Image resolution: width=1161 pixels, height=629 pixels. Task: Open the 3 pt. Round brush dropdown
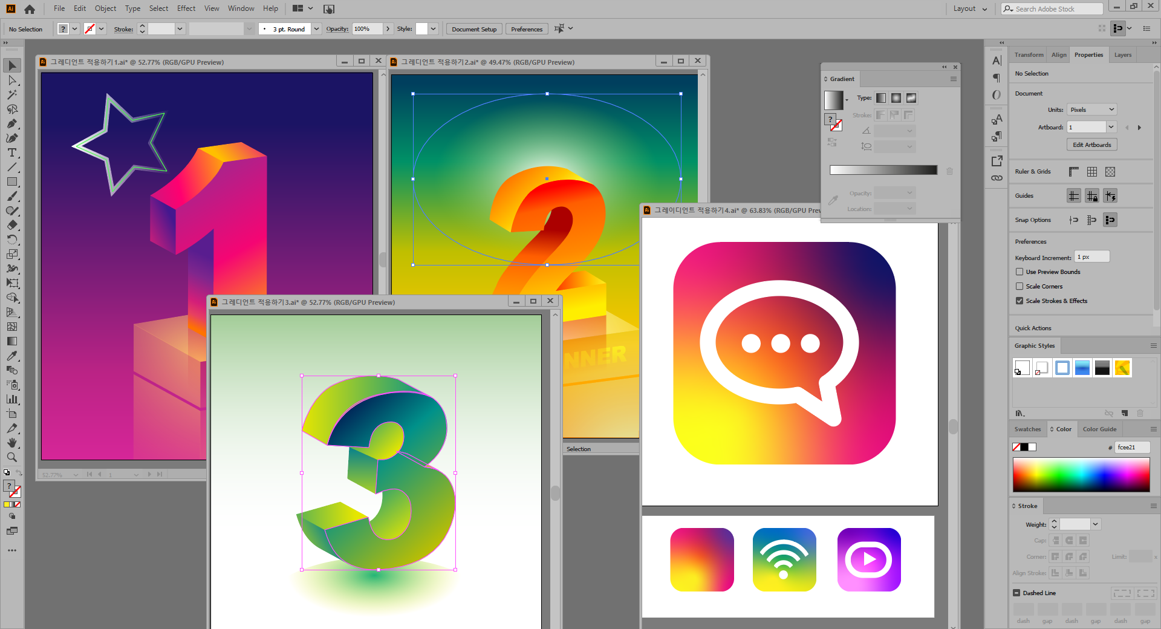(316, 29)
